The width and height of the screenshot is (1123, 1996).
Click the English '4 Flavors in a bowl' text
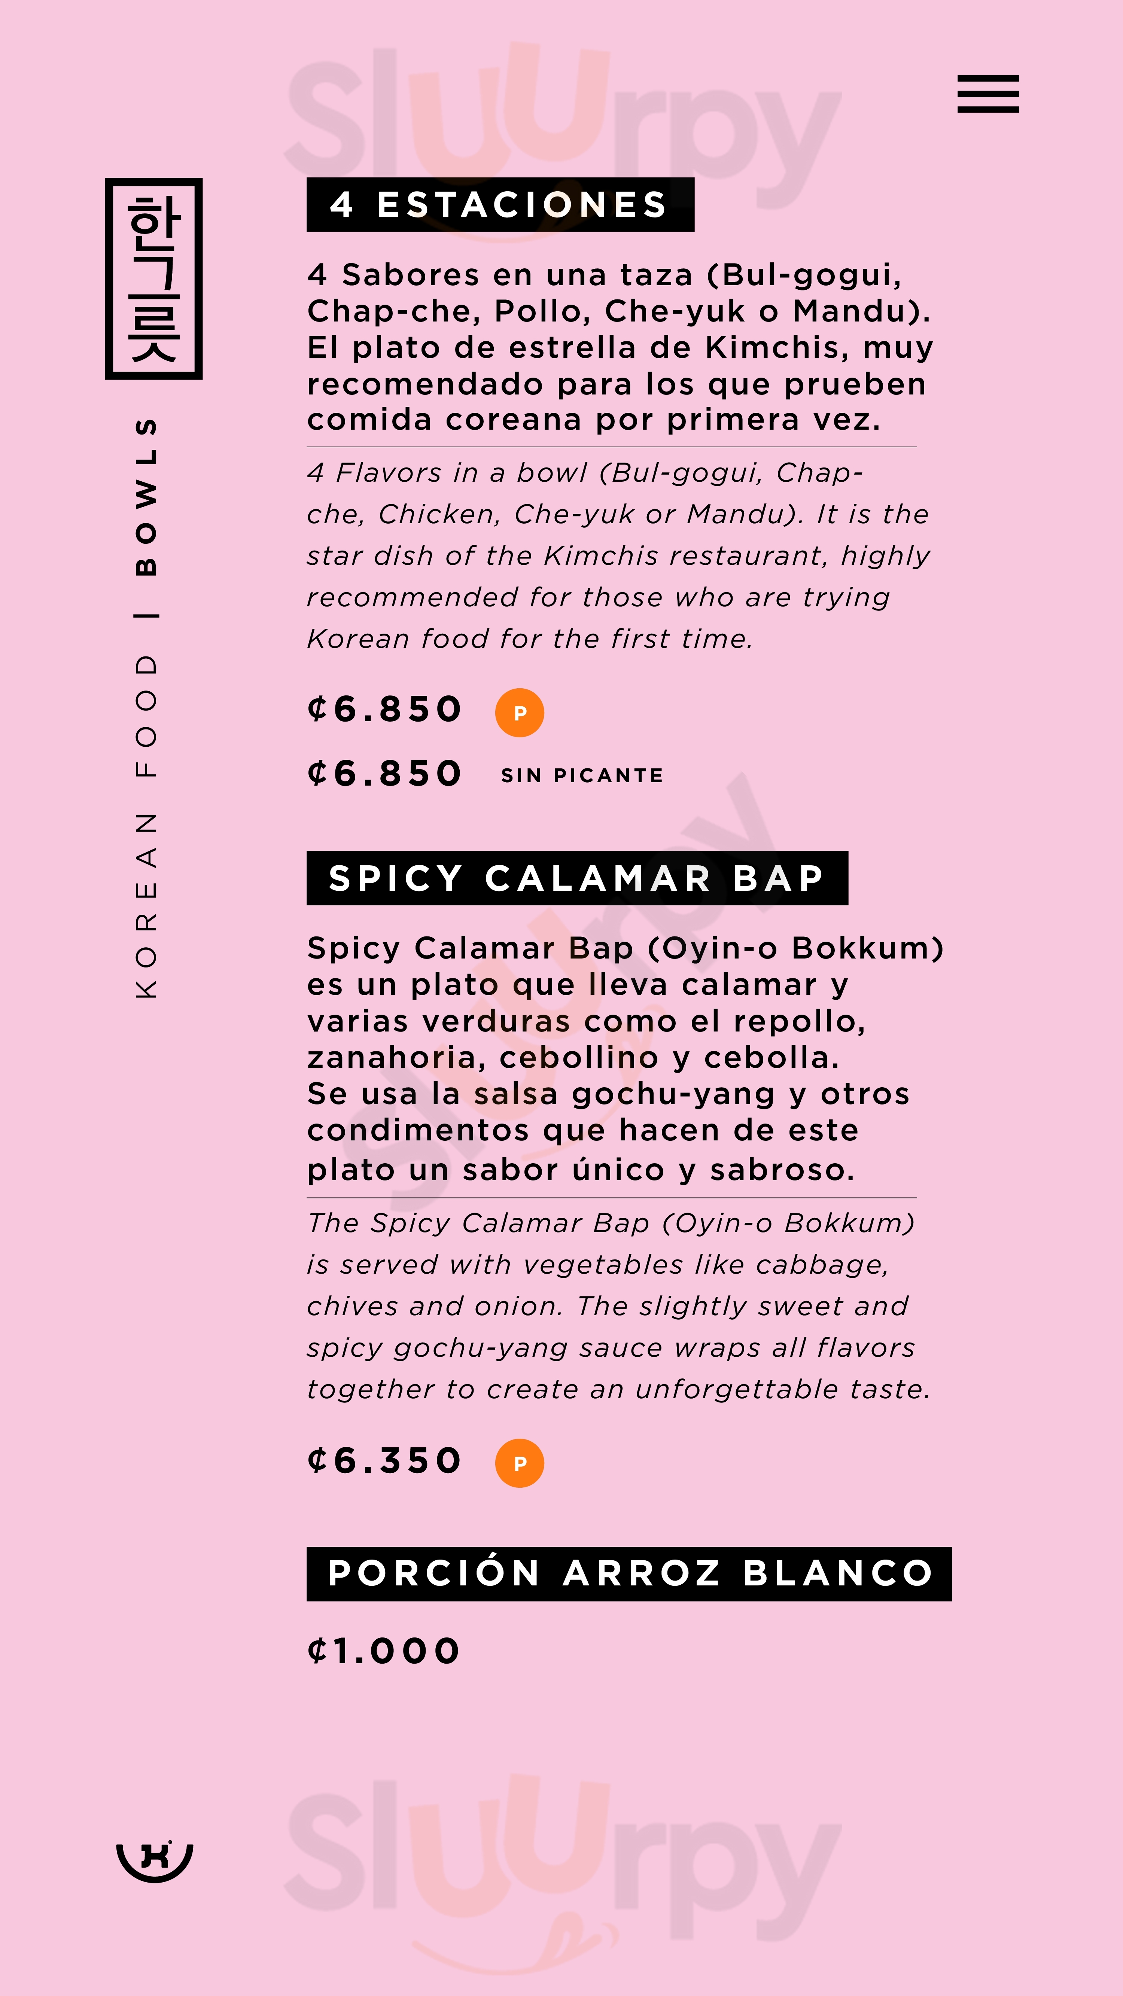click(617, 555)
